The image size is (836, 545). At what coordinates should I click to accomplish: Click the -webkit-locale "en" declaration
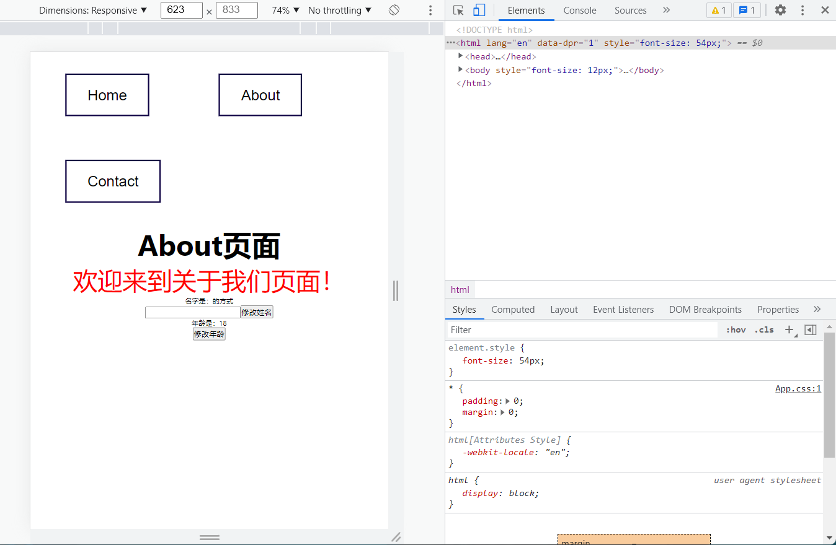click(516, 453)
